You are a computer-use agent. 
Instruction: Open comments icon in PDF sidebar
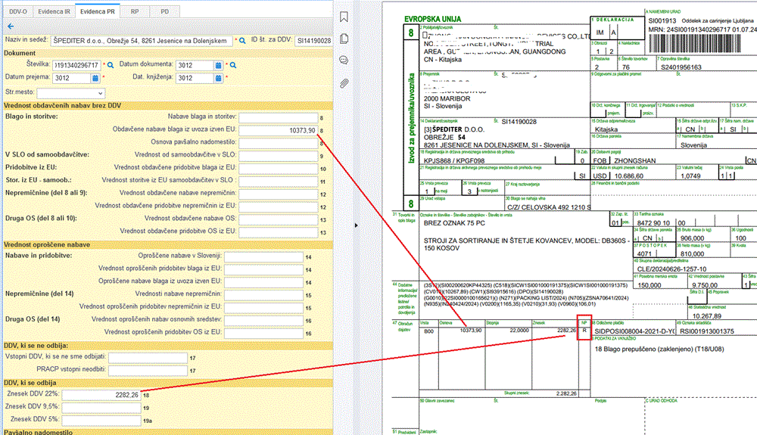pos(344,61)
